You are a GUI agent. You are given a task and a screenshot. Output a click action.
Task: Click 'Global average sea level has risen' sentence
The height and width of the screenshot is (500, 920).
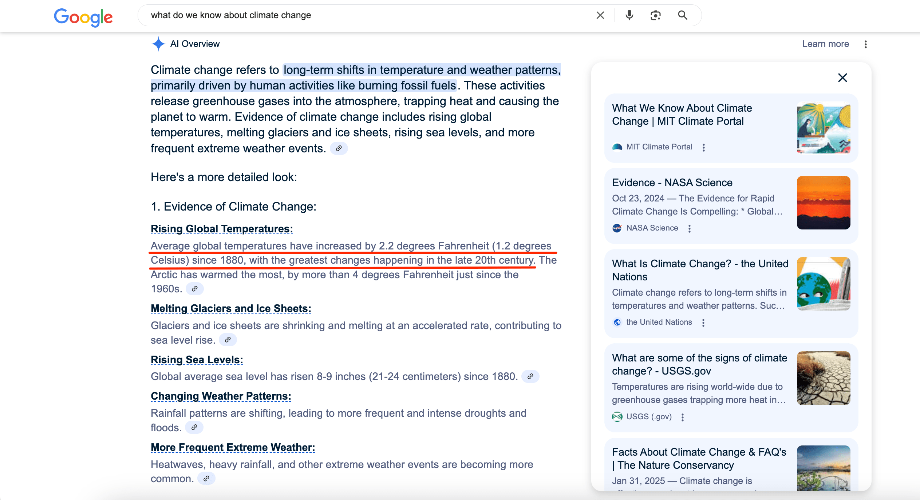coord(334,376)
